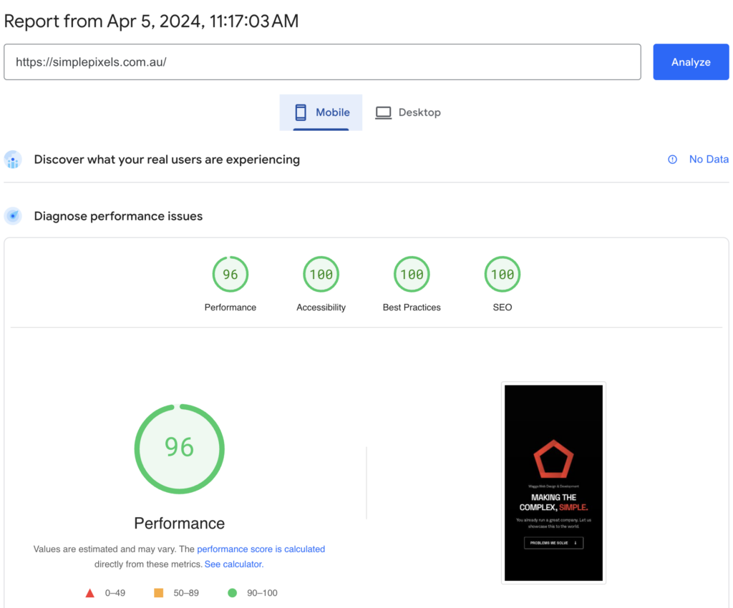Screen dimensions: 733x608
Task: Click the green circle 90–100 legend marker
Action: (x=232, y=593)
